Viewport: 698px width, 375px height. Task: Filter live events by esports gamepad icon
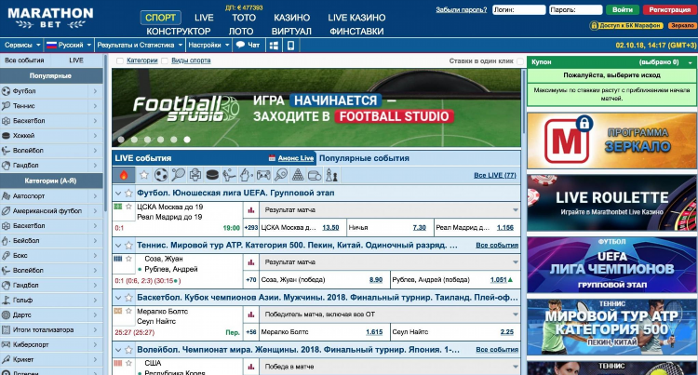(x=263, y=175)
